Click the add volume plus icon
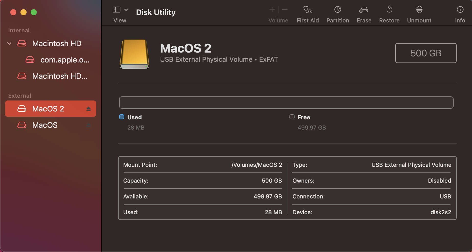Screen dimensions: 472x252 coord(272,10)
